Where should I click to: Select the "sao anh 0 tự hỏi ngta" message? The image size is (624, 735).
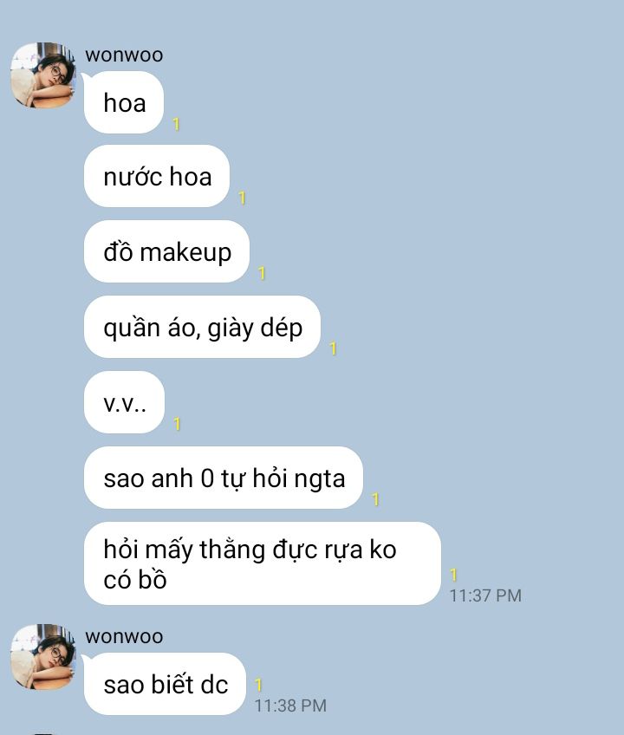coord(224,478)
